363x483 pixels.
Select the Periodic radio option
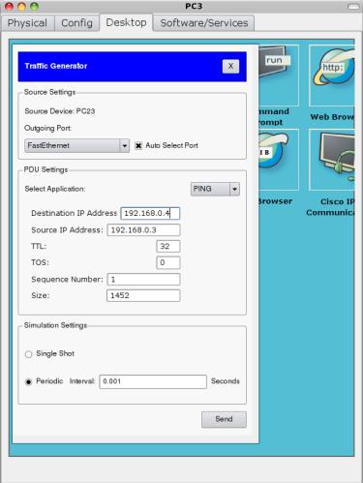tap(28, 381)
